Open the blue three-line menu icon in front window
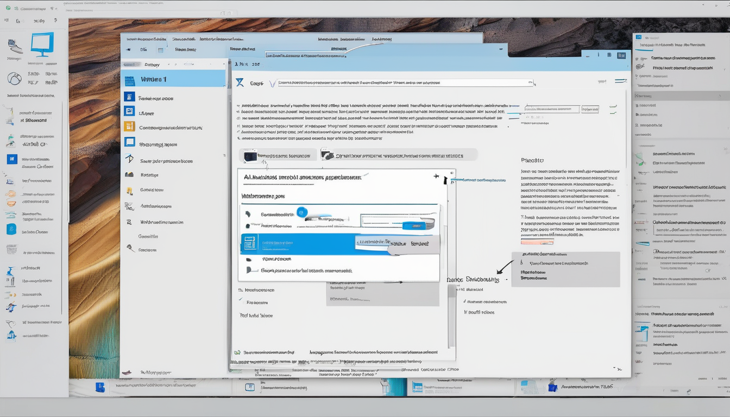730x417 pixels. click(620, 81)
